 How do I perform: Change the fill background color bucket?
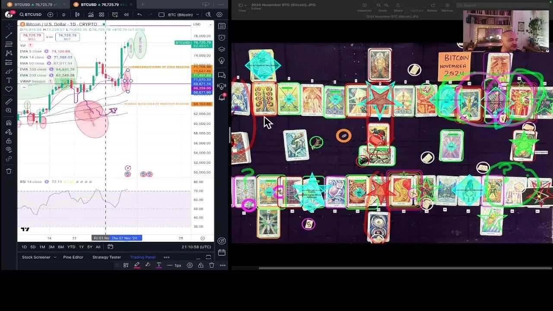tap(148, 265)
